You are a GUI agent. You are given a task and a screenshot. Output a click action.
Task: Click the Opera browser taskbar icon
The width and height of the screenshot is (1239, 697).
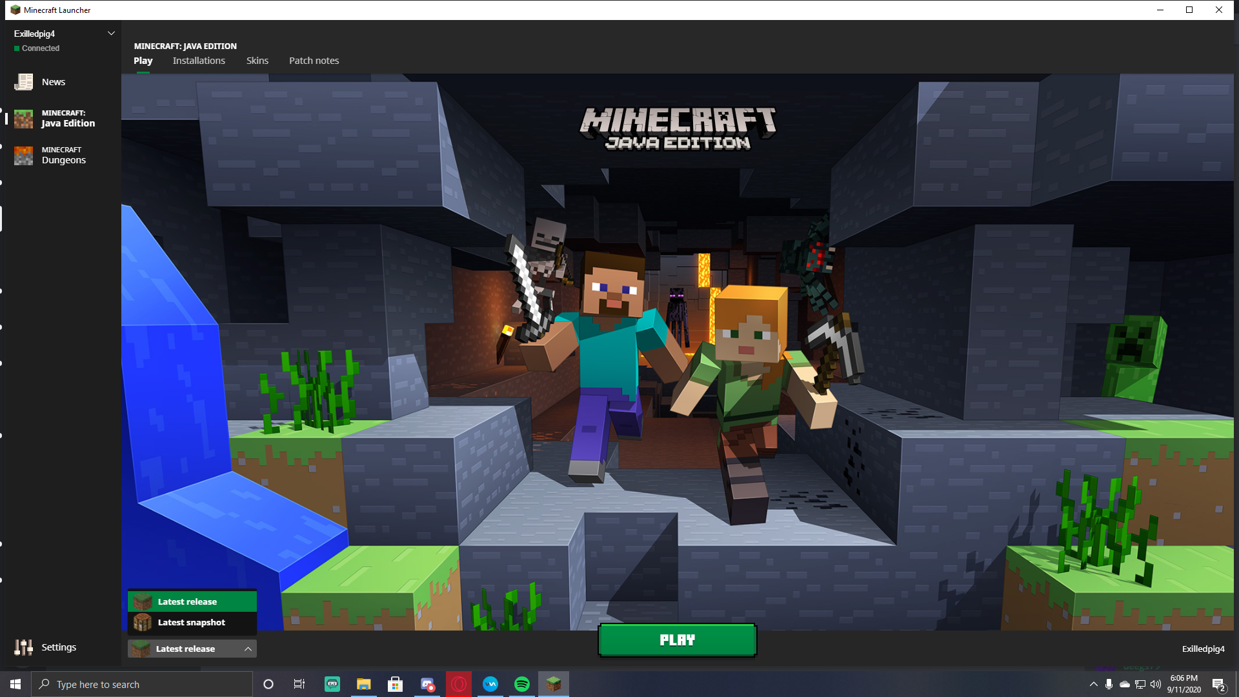pyautogui.click(x=459, y=684)
